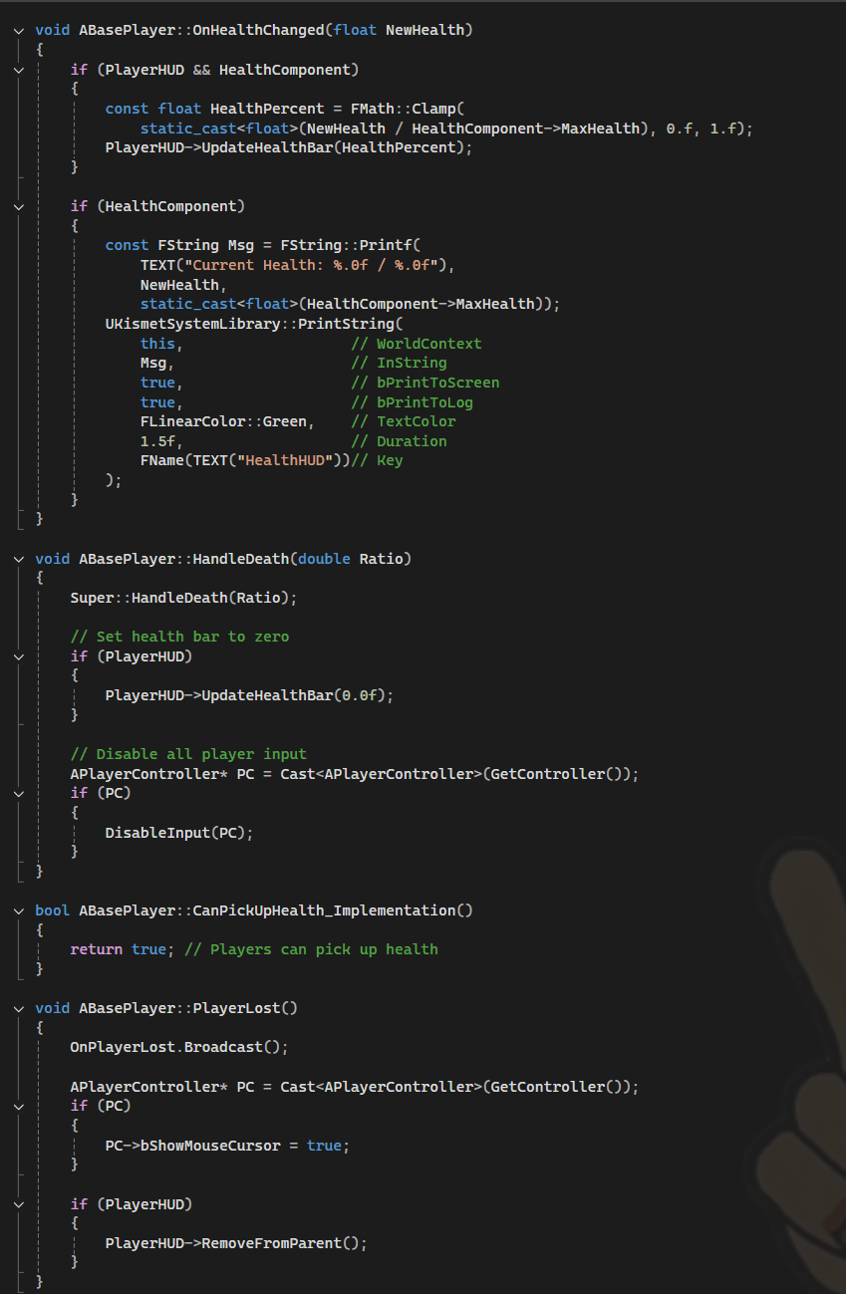Click 'DisableInput(PC);' statement
This screenshot has height=1294, width=846.
(x=180, y=832)
